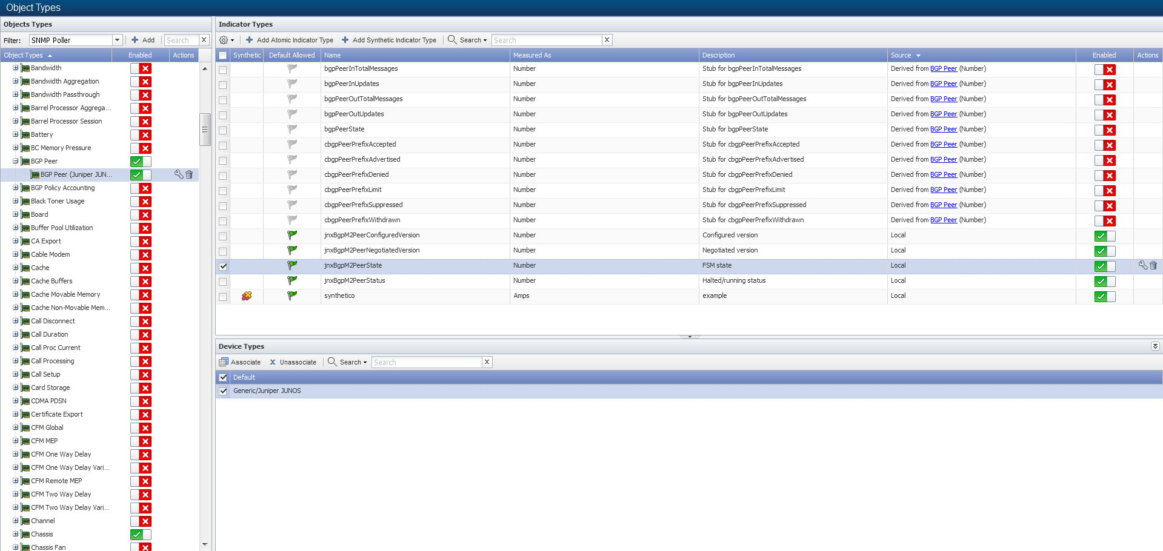Click the magnifier Search icon in Indicator Types toolbar
Screen dimensions: 1163x551
pos(452,40)
